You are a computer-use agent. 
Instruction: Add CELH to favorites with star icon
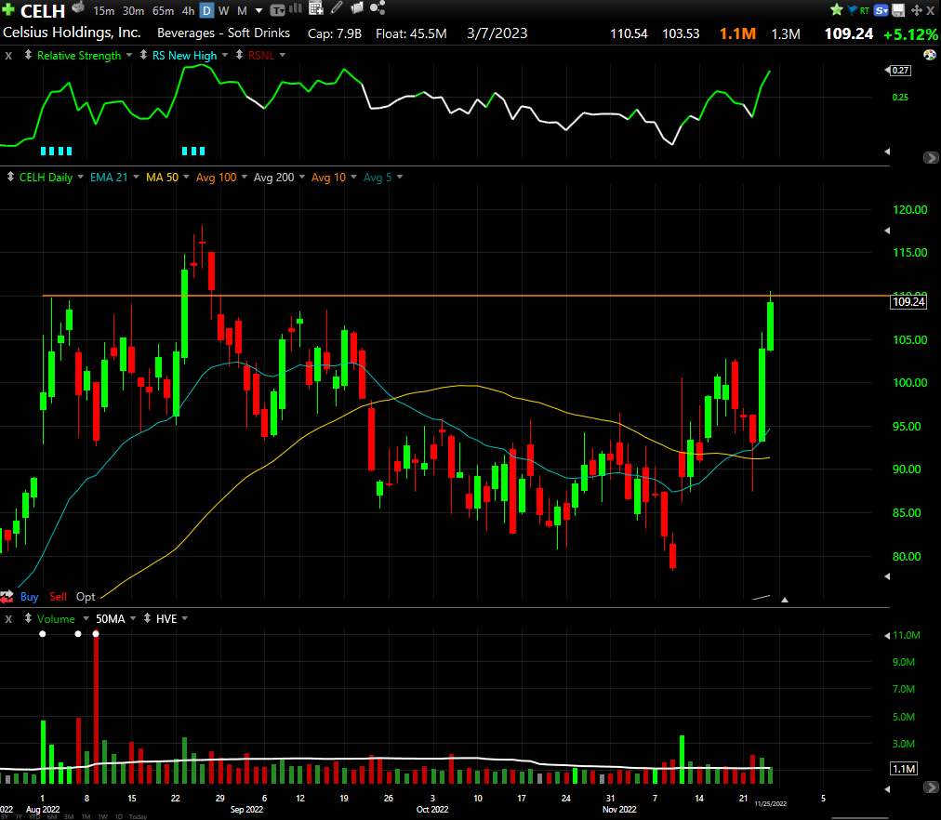point(837,10)
